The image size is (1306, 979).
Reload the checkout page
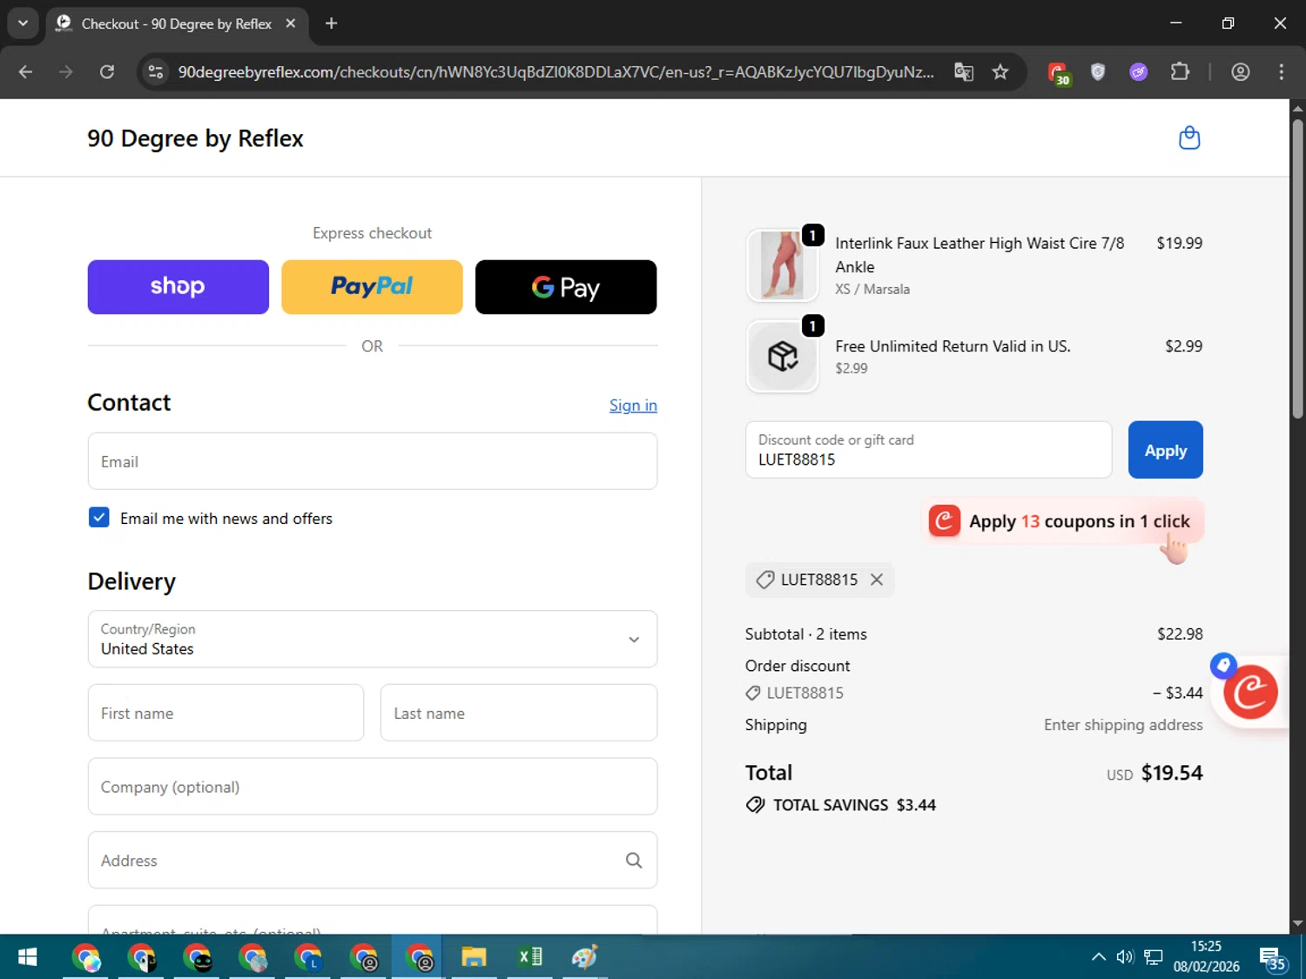click(x=107, y=72)
